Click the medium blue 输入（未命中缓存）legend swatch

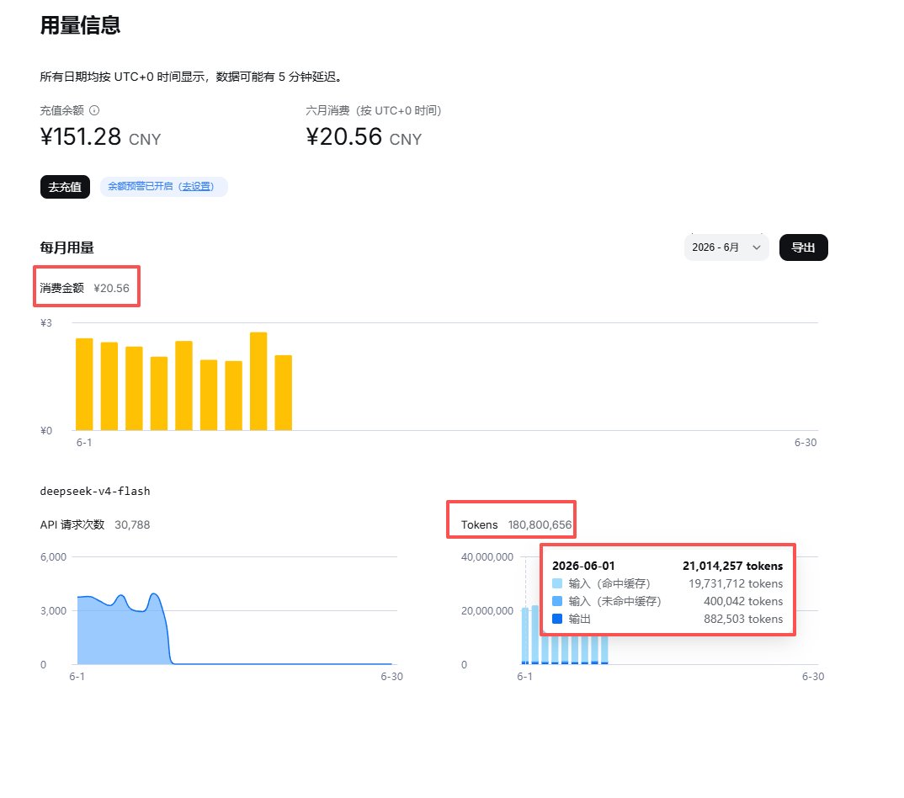point(557,601)
